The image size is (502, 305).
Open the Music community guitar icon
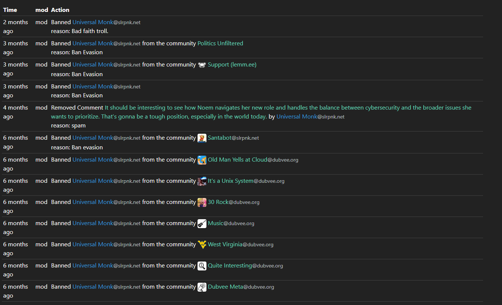pos(202,223)
